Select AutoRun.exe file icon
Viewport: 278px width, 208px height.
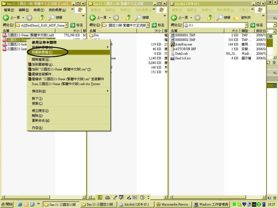point(173,44)
